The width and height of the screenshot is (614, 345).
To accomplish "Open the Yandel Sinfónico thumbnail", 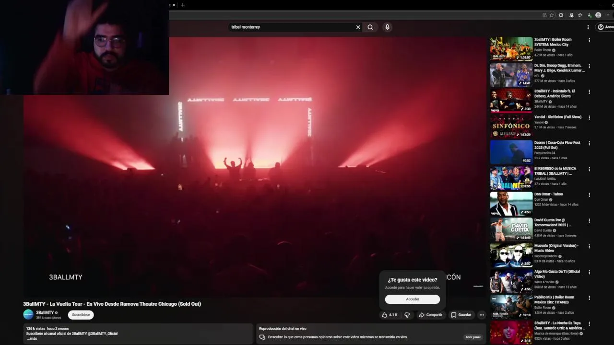I will tap(511, 126).
